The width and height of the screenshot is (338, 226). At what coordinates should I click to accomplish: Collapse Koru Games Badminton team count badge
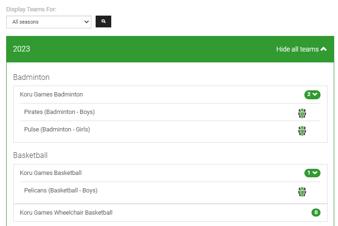point(312,95)
